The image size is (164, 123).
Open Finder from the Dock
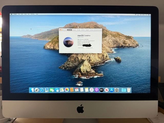[x=32, y=90]
